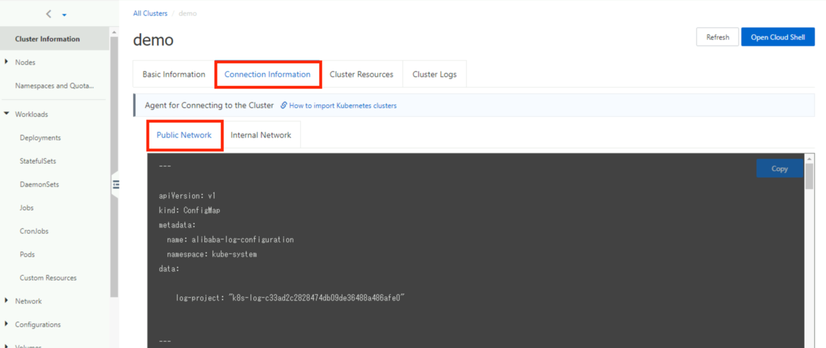Screen dimensions: 826x348
Task: Open DaemonSets under Workloads
Action: 39,184
